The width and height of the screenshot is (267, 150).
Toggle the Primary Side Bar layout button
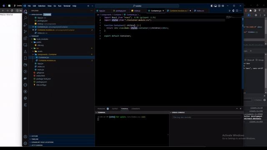(x=212, y=6)
